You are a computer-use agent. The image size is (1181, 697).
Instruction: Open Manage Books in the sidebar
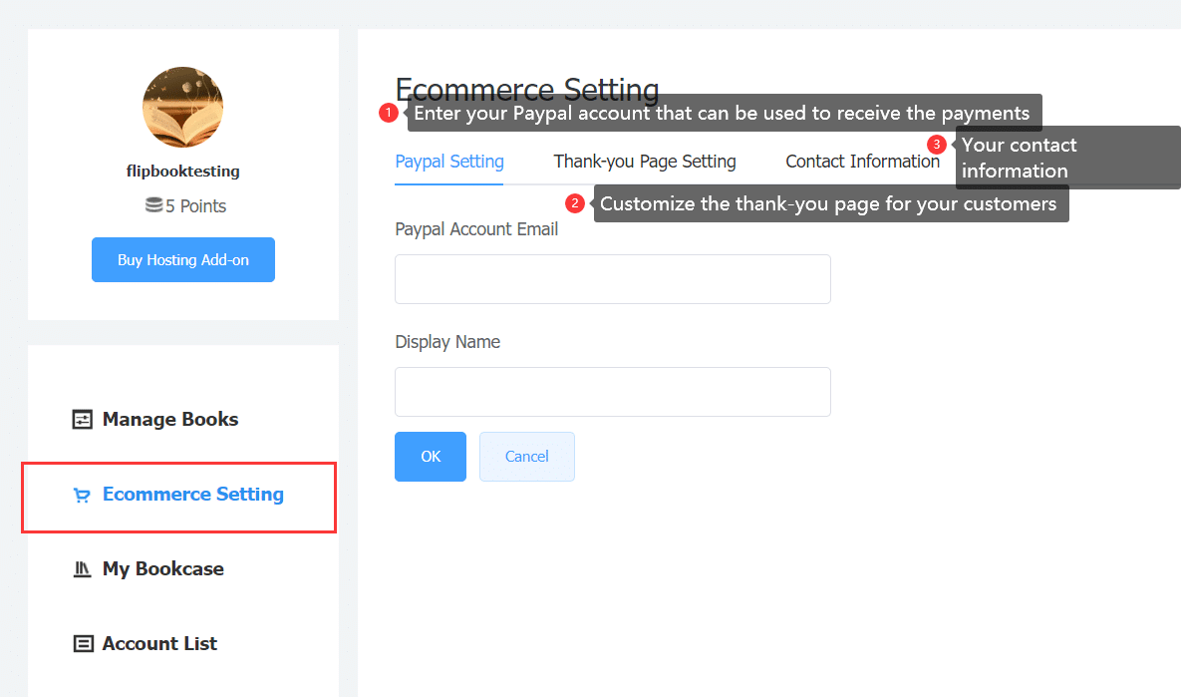[170, 419]
